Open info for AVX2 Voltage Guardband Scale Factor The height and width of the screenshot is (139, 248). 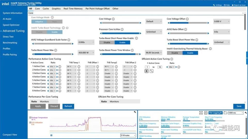coord(69,40)
